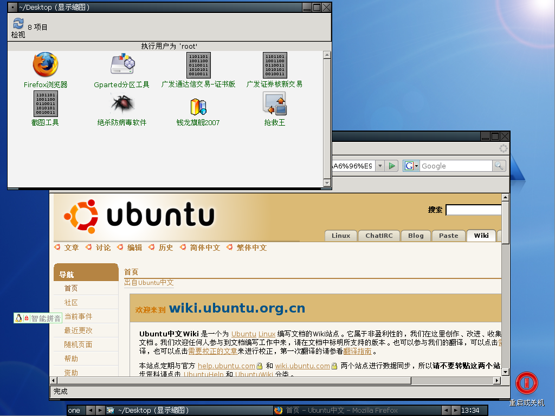The width and height of the screenshot is (555, 416).
Task: Click the penguin icon on the 智能拼音 input bar
Action: 19,318
